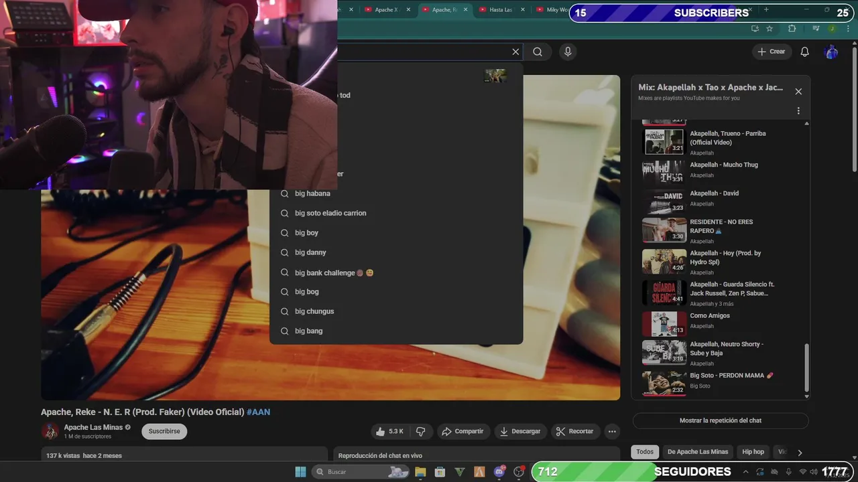
Task: Open YouTube notifications bell
Action: point(805,52)
